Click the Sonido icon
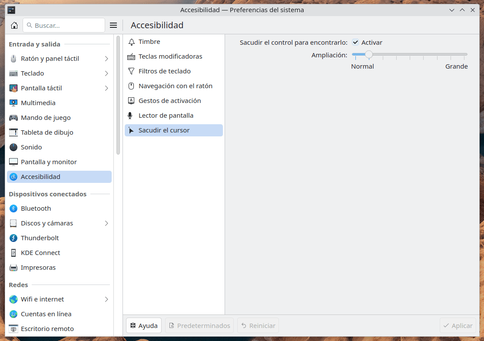Screen dimensions: 484x341 pos(13,147)
